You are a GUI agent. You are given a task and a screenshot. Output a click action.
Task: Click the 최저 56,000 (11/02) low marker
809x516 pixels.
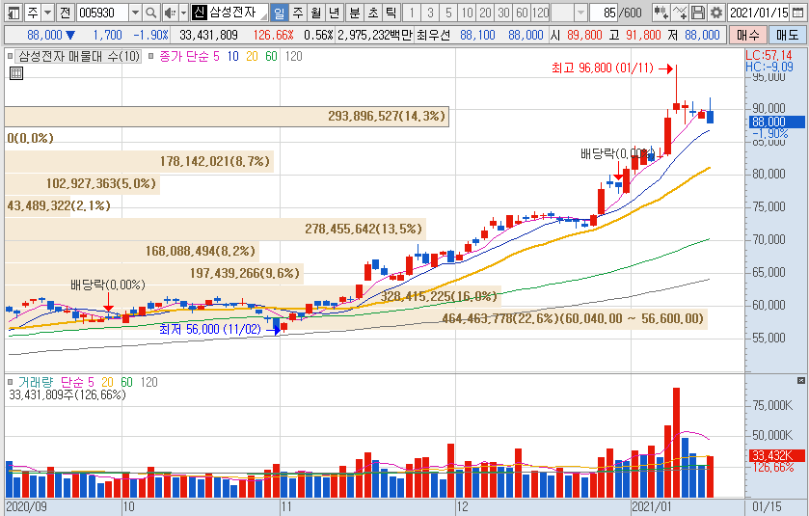point(220,329)
